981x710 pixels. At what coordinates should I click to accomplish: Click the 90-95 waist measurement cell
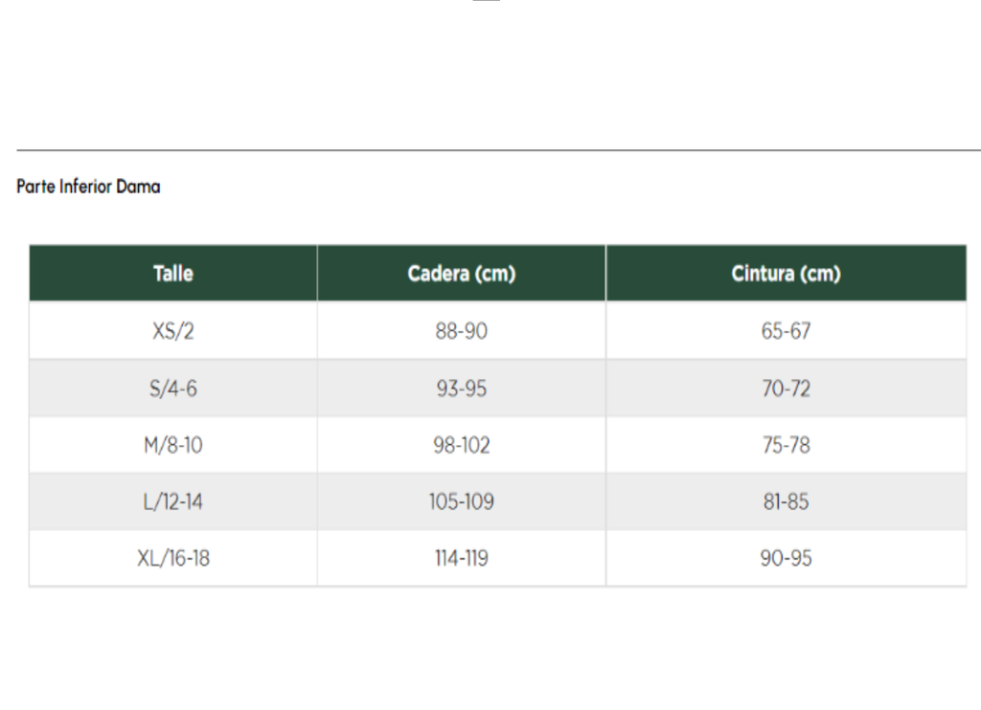pyautogui.click(x=786, y=558)
